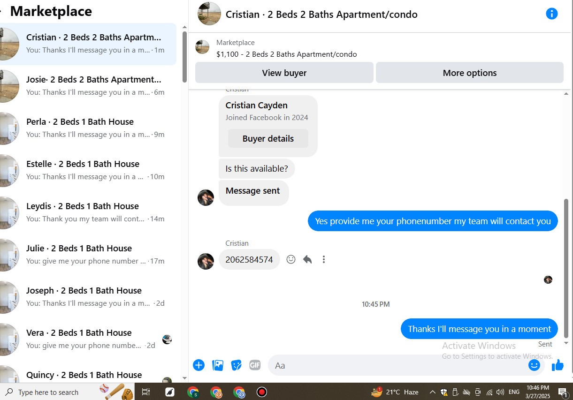Open Buyer details for Cristian Cayden

(x=268, y=138)
